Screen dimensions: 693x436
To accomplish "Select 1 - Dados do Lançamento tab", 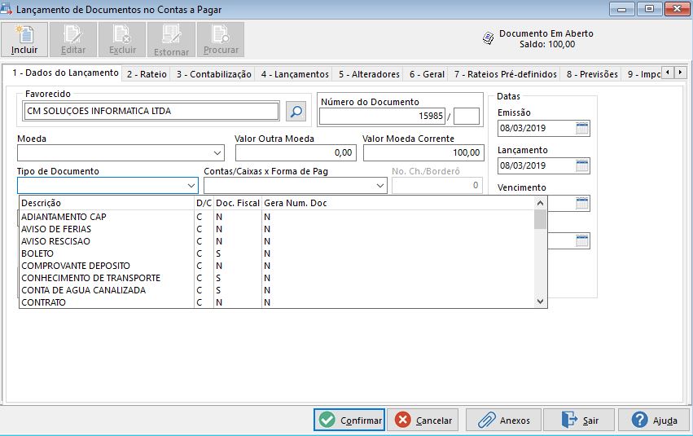I will (65, 73).
